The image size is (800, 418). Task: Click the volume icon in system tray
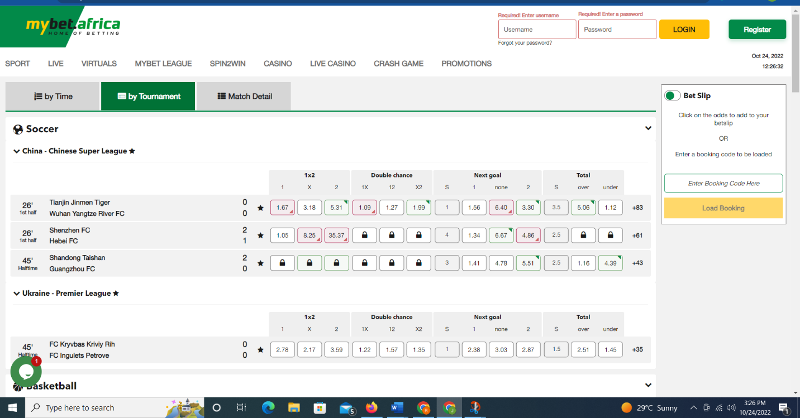pyautogui.click(x=731, y=408)
